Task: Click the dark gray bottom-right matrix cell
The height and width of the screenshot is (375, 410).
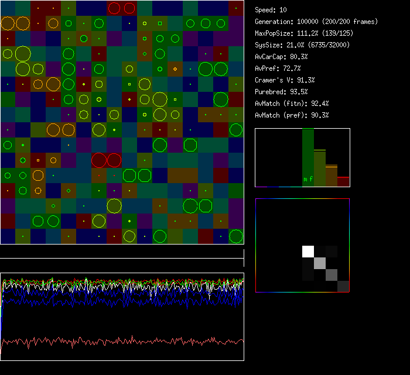Action: pyautogui.click(x=343, y=286)
